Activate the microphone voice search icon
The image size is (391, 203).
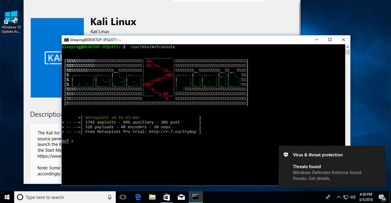tap(110, 197)
